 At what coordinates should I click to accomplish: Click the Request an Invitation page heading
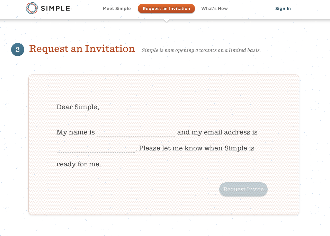tap(82, 49)
